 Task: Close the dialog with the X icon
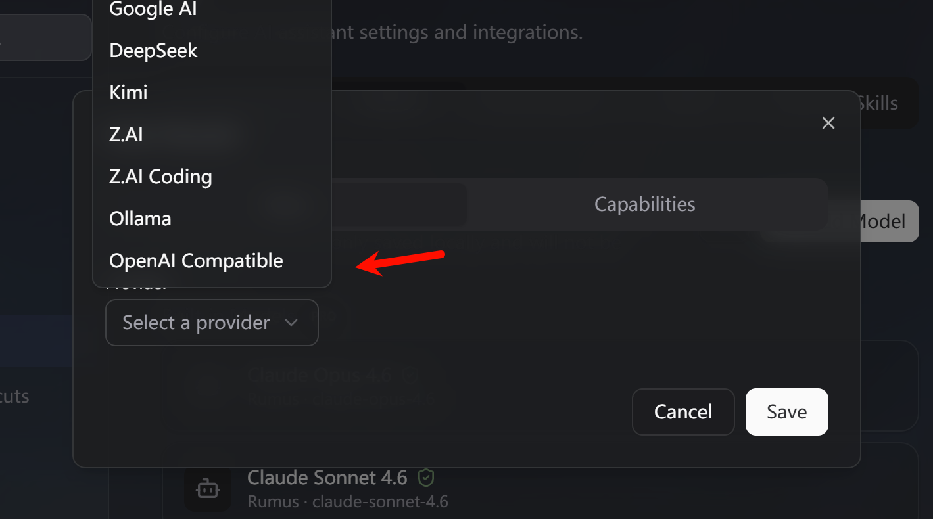click(828, 123)
